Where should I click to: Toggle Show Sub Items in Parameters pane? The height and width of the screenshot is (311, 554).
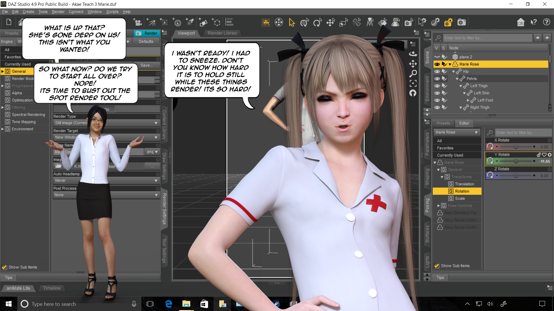pyautogui.click(x=437, y=266)
